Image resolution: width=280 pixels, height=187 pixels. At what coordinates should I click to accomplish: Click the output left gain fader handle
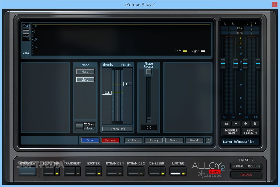click(x=245, y=63)
